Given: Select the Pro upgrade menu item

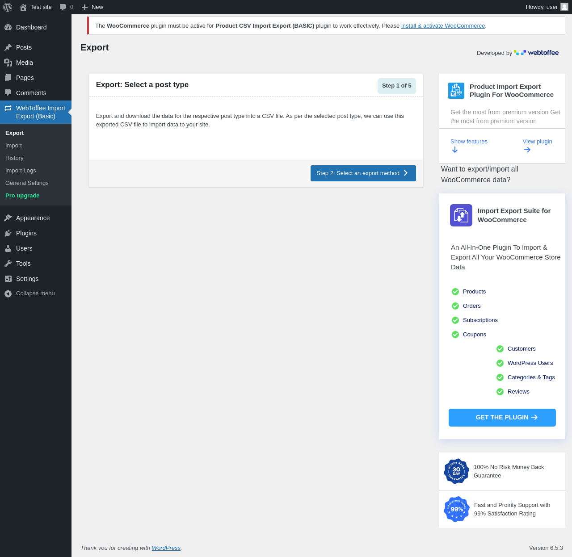Looking at the screenshot, I should click(22, 196).
